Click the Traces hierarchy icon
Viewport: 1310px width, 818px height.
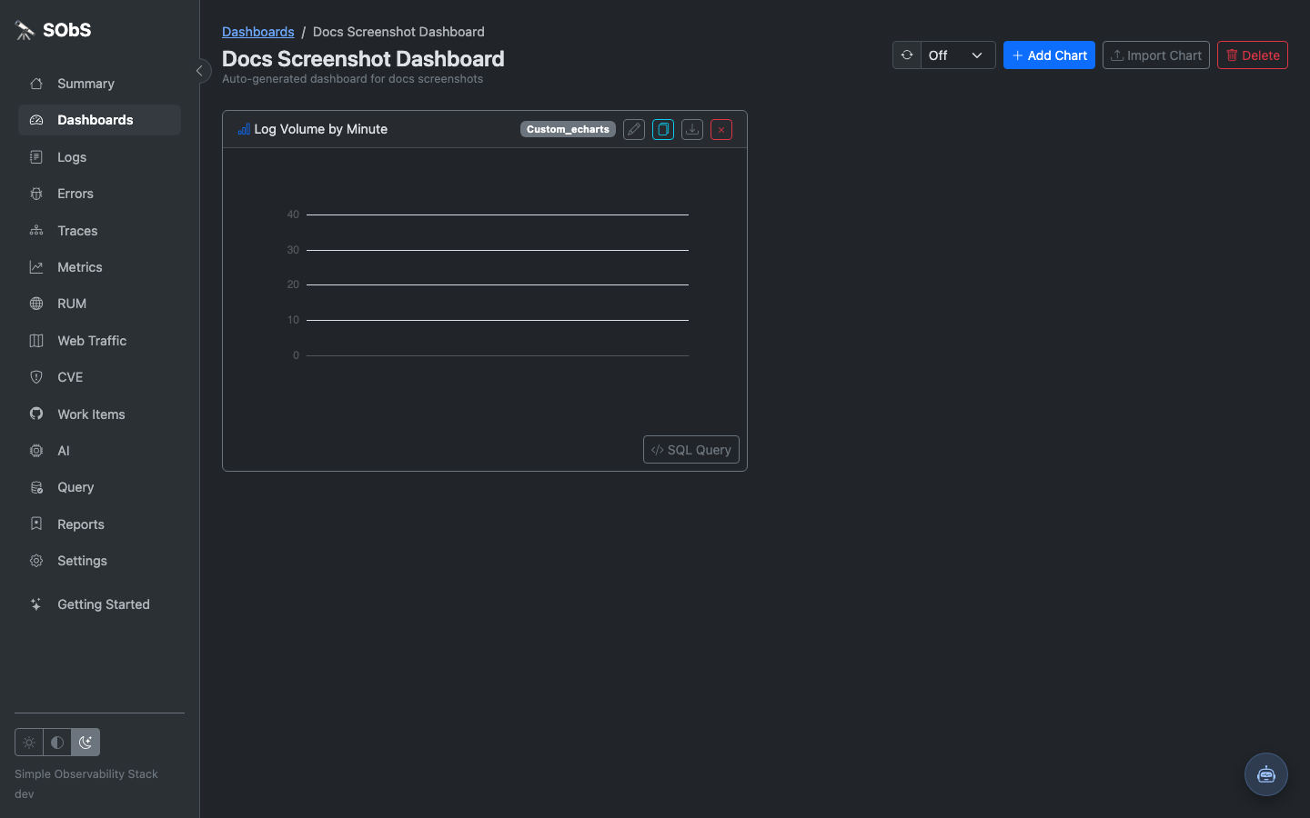[x=36, y=231]
